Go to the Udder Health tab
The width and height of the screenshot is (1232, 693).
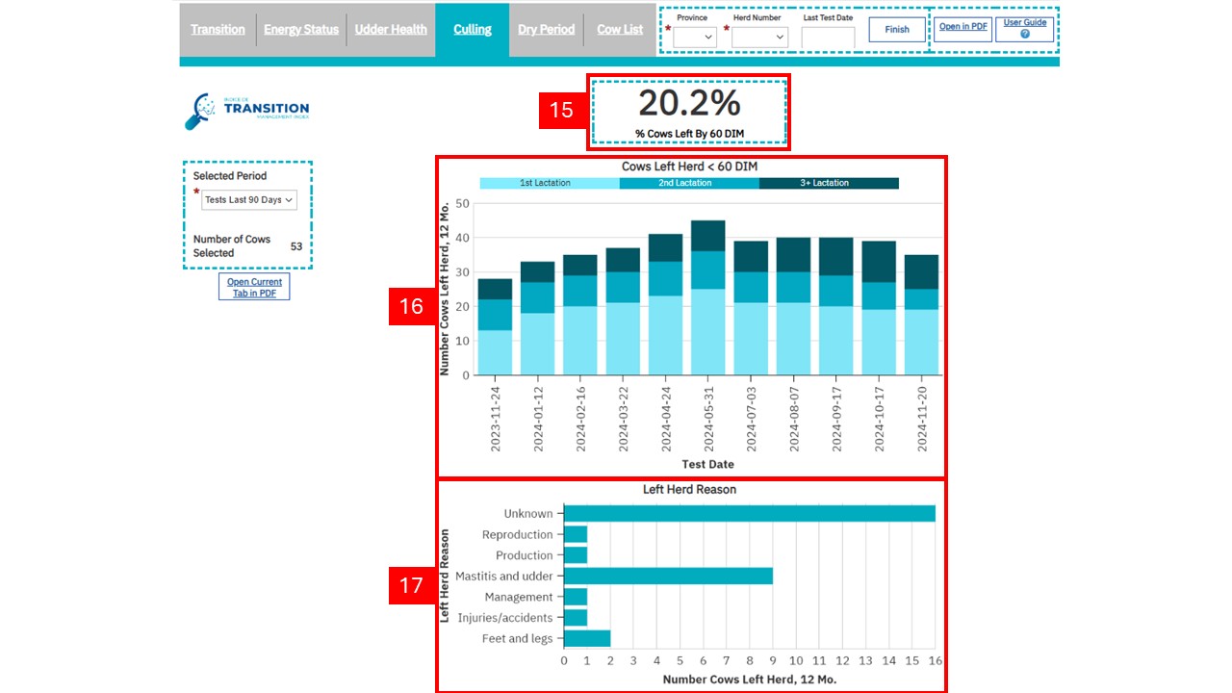391,30
